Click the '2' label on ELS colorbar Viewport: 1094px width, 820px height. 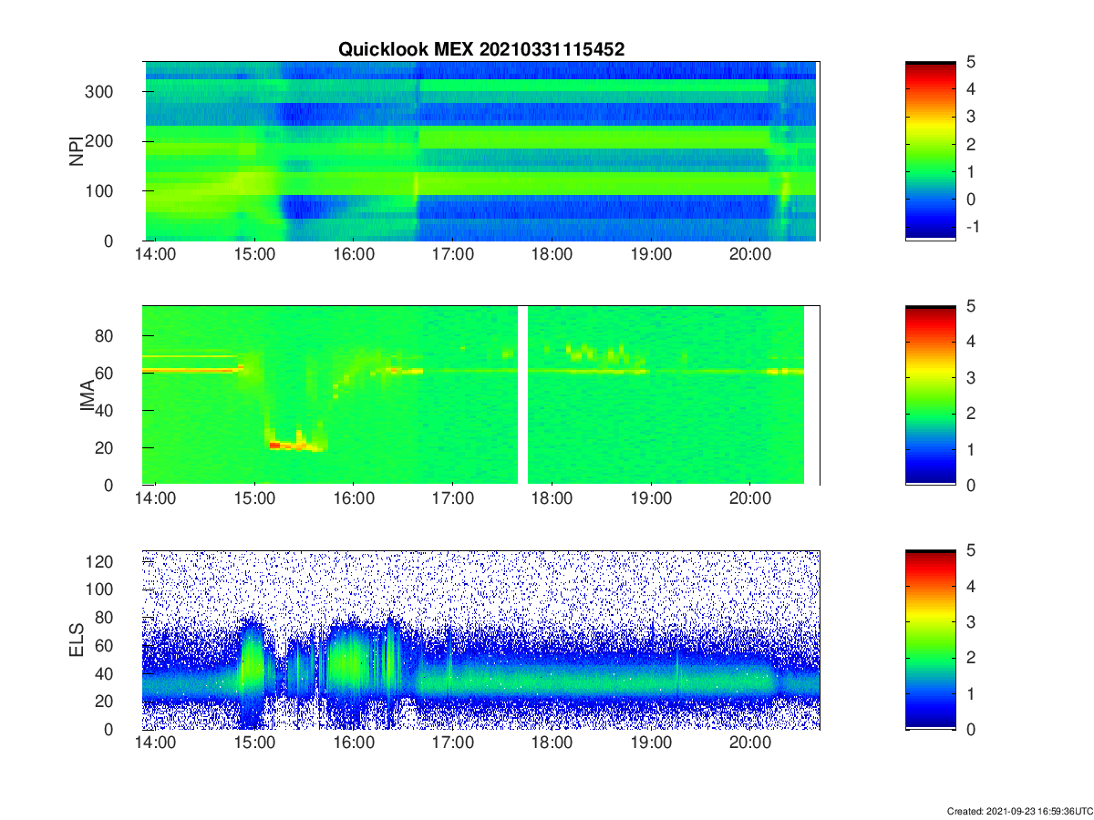[x=973, y=658]
